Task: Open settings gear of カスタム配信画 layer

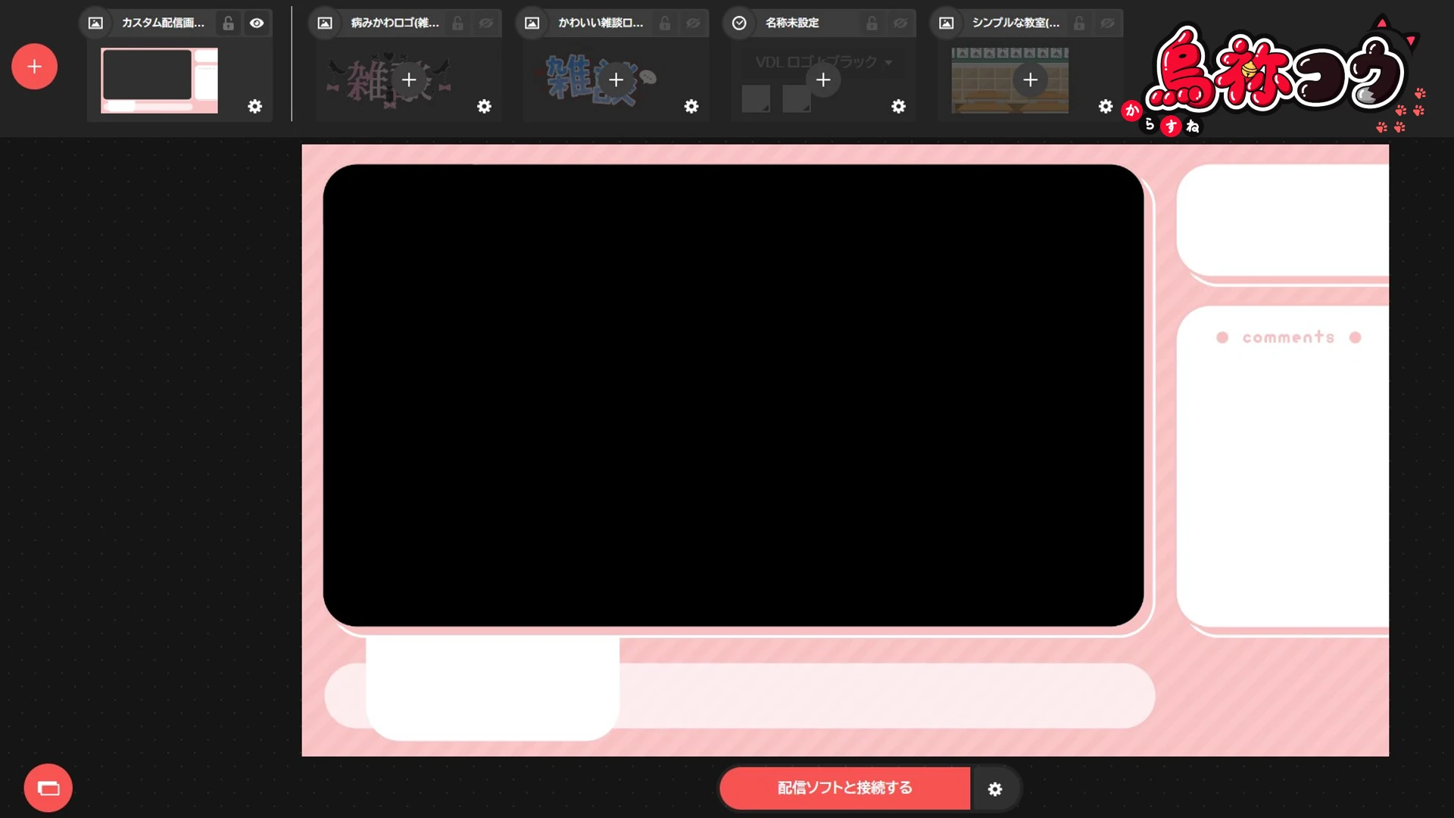Action: pyautogui.click(x=255, y=106)
